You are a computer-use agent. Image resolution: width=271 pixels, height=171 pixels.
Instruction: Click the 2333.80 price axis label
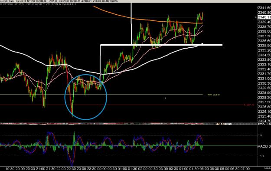pos(264,59)
